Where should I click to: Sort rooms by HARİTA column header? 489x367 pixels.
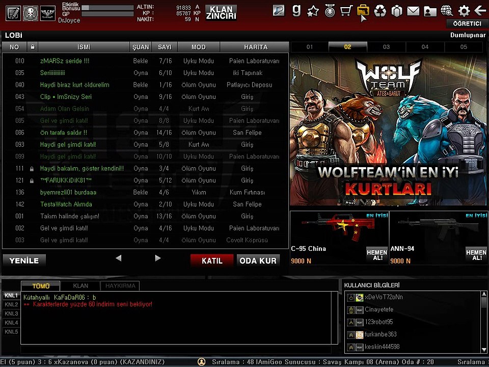(x=256, y=47)
